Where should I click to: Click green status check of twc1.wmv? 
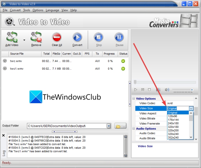(x=123, y=69)
